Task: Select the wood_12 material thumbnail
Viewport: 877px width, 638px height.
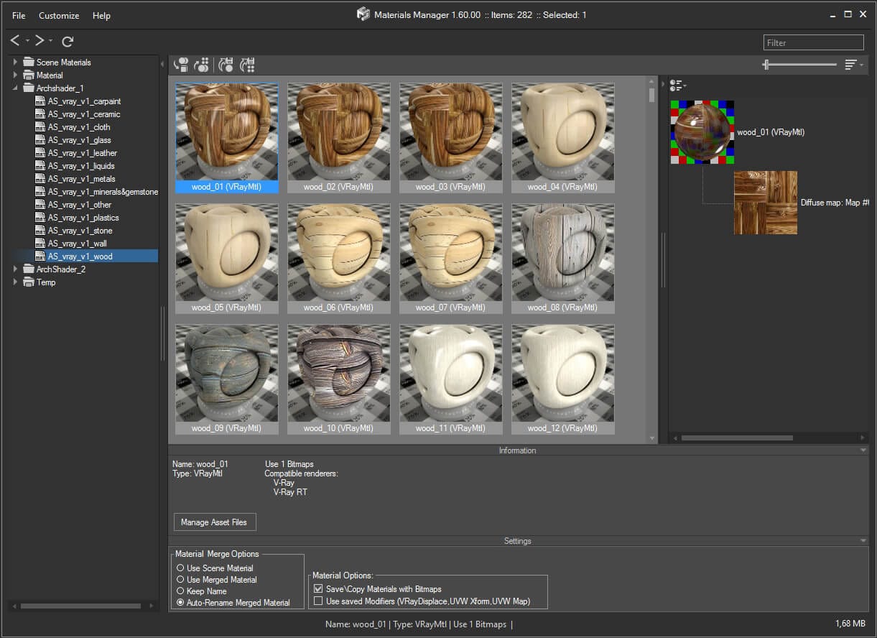Action: click(x=563, y=379)
